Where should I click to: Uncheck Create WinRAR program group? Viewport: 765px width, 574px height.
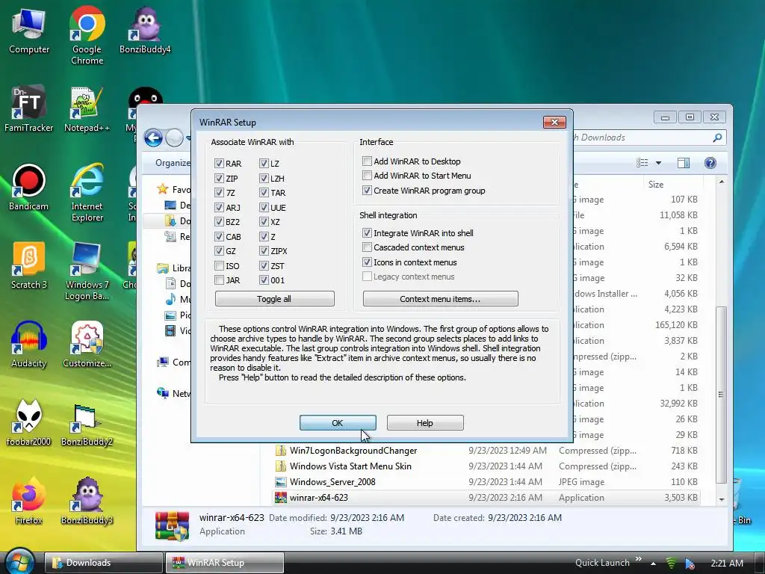pos(367,191)
